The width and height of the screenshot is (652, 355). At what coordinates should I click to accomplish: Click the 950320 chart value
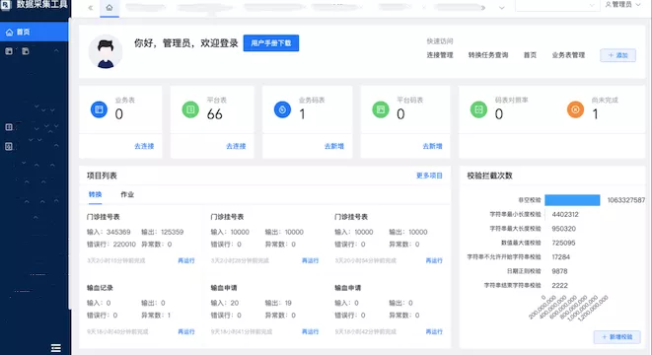pos(564,229)
